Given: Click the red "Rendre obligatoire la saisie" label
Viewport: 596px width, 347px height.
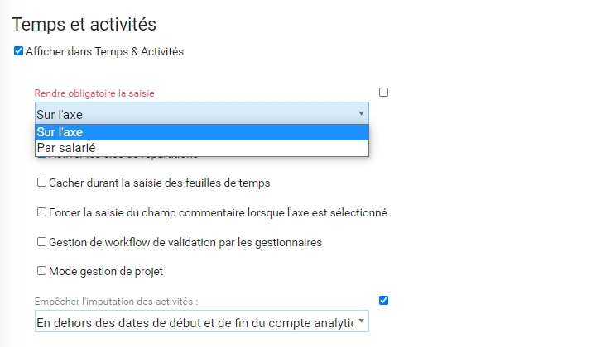Looking at the screenshot, I should pos(94,94).
